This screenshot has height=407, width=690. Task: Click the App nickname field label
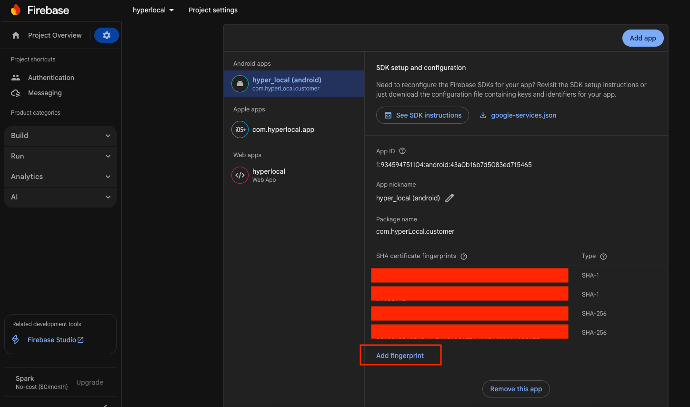[396, 185]
